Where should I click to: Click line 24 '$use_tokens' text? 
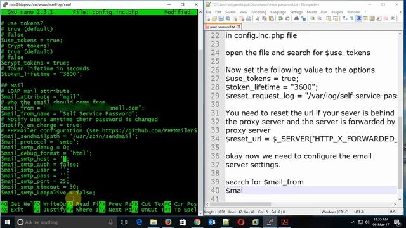click(x=348, y=53)
